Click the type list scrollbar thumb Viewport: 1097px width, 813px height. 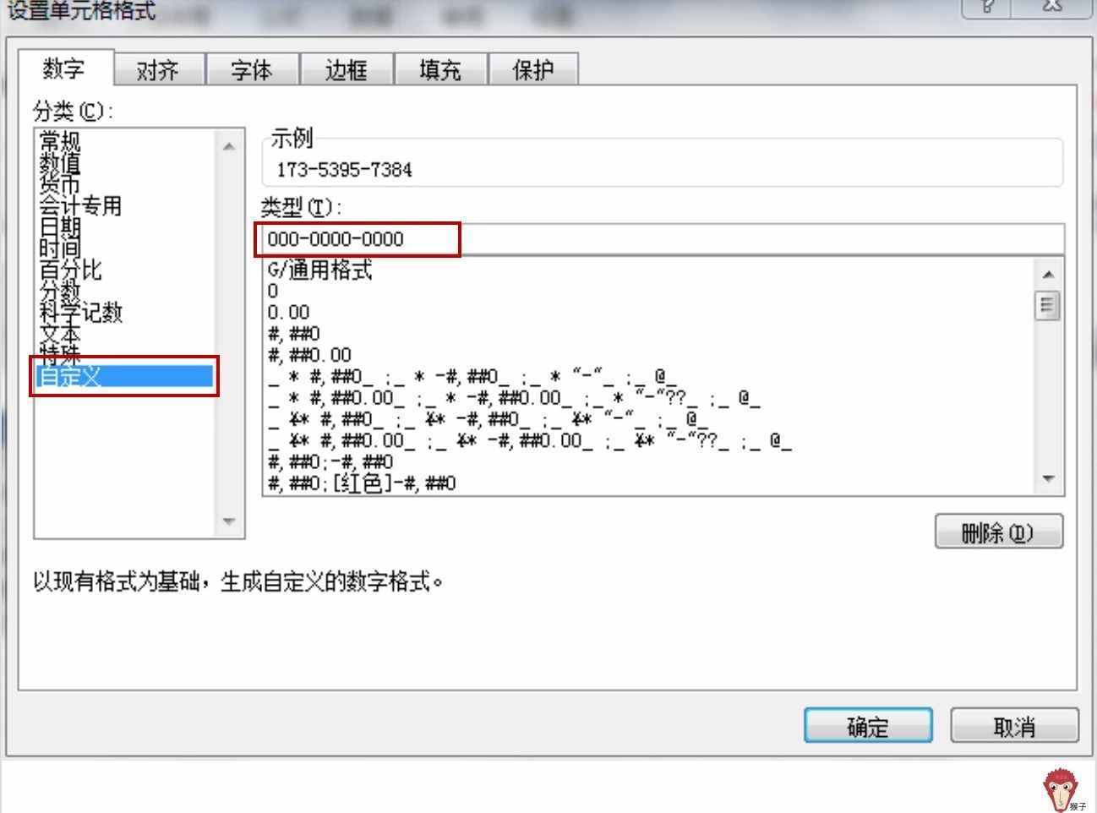click(x=1048, y=305)
